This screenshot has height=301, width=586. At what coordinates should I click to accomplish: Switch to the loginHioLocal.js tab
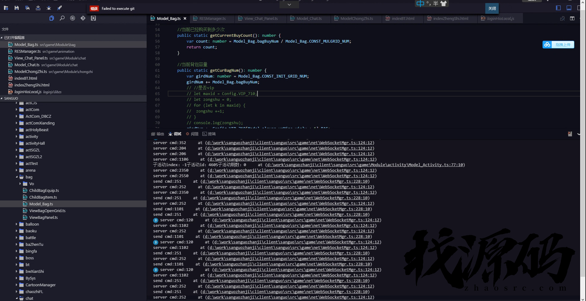[x=500, y=19]
